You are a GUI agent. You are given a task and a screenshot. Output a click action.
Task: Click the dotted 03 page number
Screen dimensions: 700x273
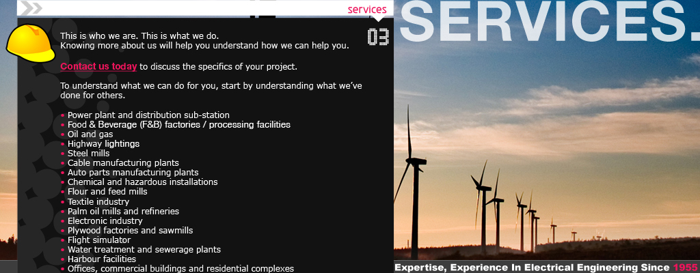[x=378, y=37]
